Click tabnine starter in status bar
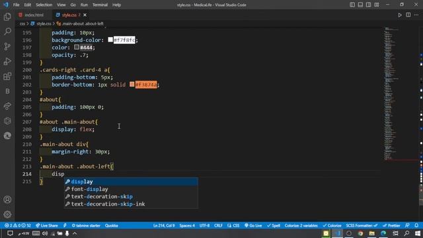 tap(86, 225)
